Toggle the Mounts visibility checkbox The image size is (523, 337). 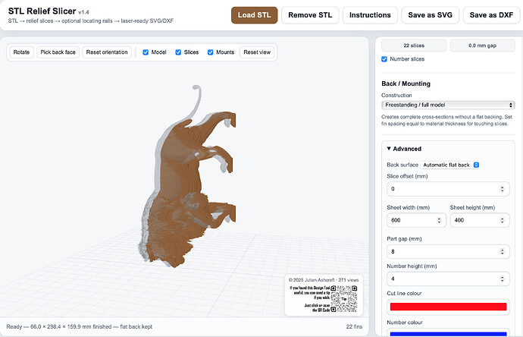210,52
